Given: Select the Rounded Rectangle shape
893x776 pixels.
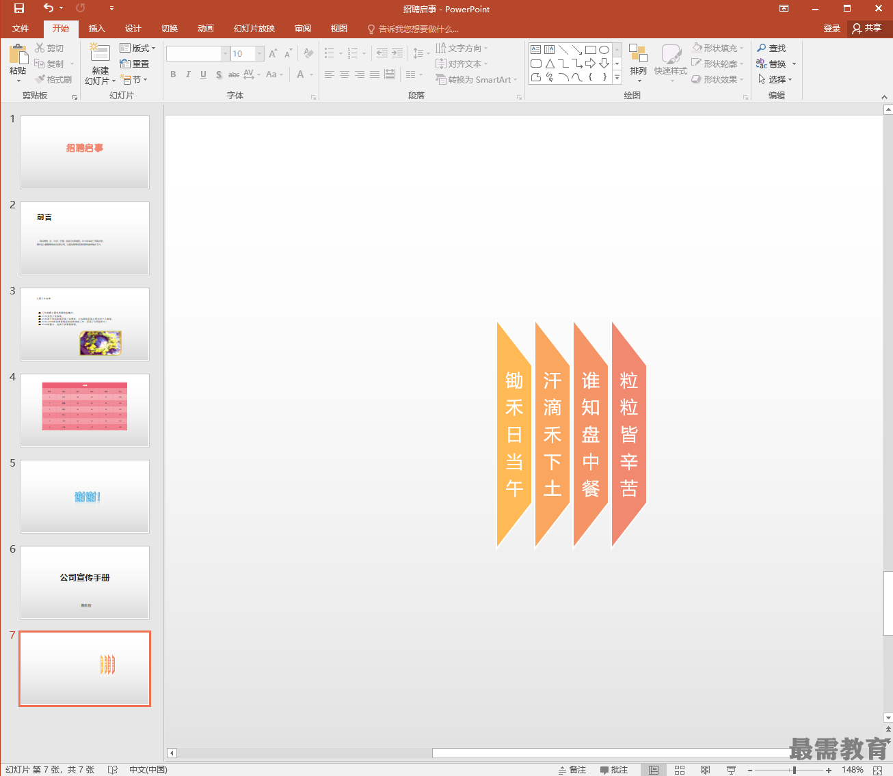Looking at the screenshot, I should [536, 64].
